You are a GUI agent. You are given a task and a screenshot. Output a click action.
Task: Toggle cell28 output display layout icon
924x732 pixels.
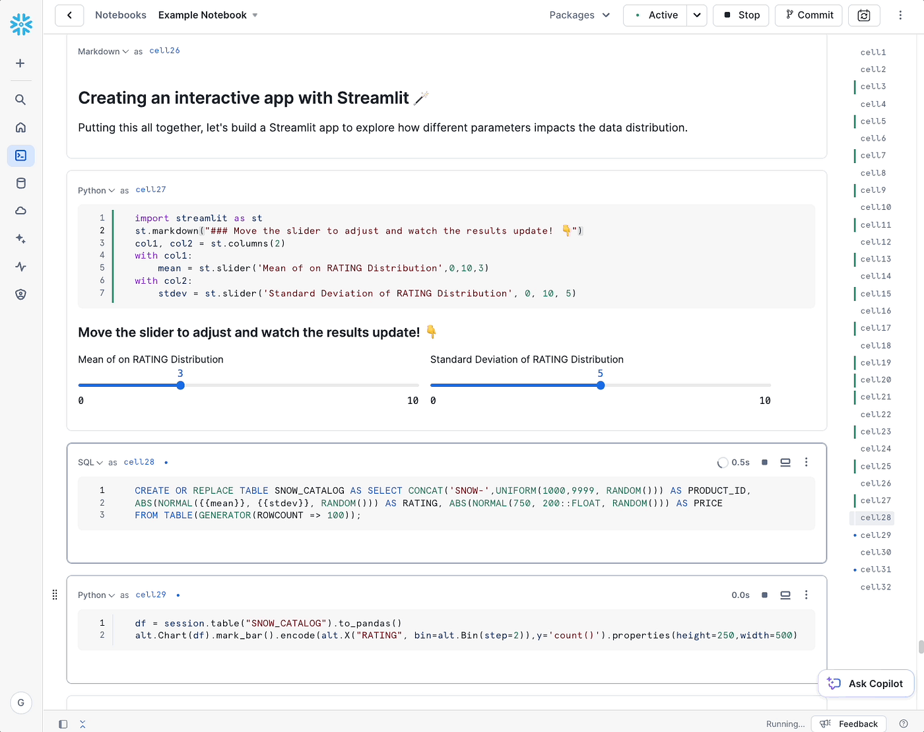785,463
